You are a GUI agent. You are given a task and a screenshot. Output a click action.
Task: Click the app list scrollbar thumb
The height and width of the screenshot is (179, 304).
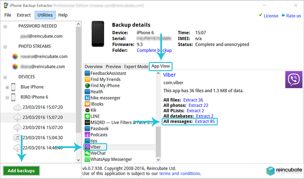point(158,142)
